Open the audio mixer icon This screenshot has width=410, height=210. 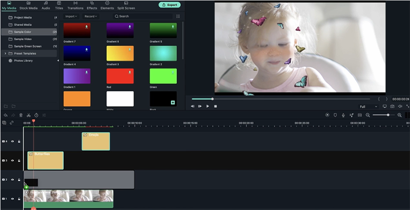point(352,115)
